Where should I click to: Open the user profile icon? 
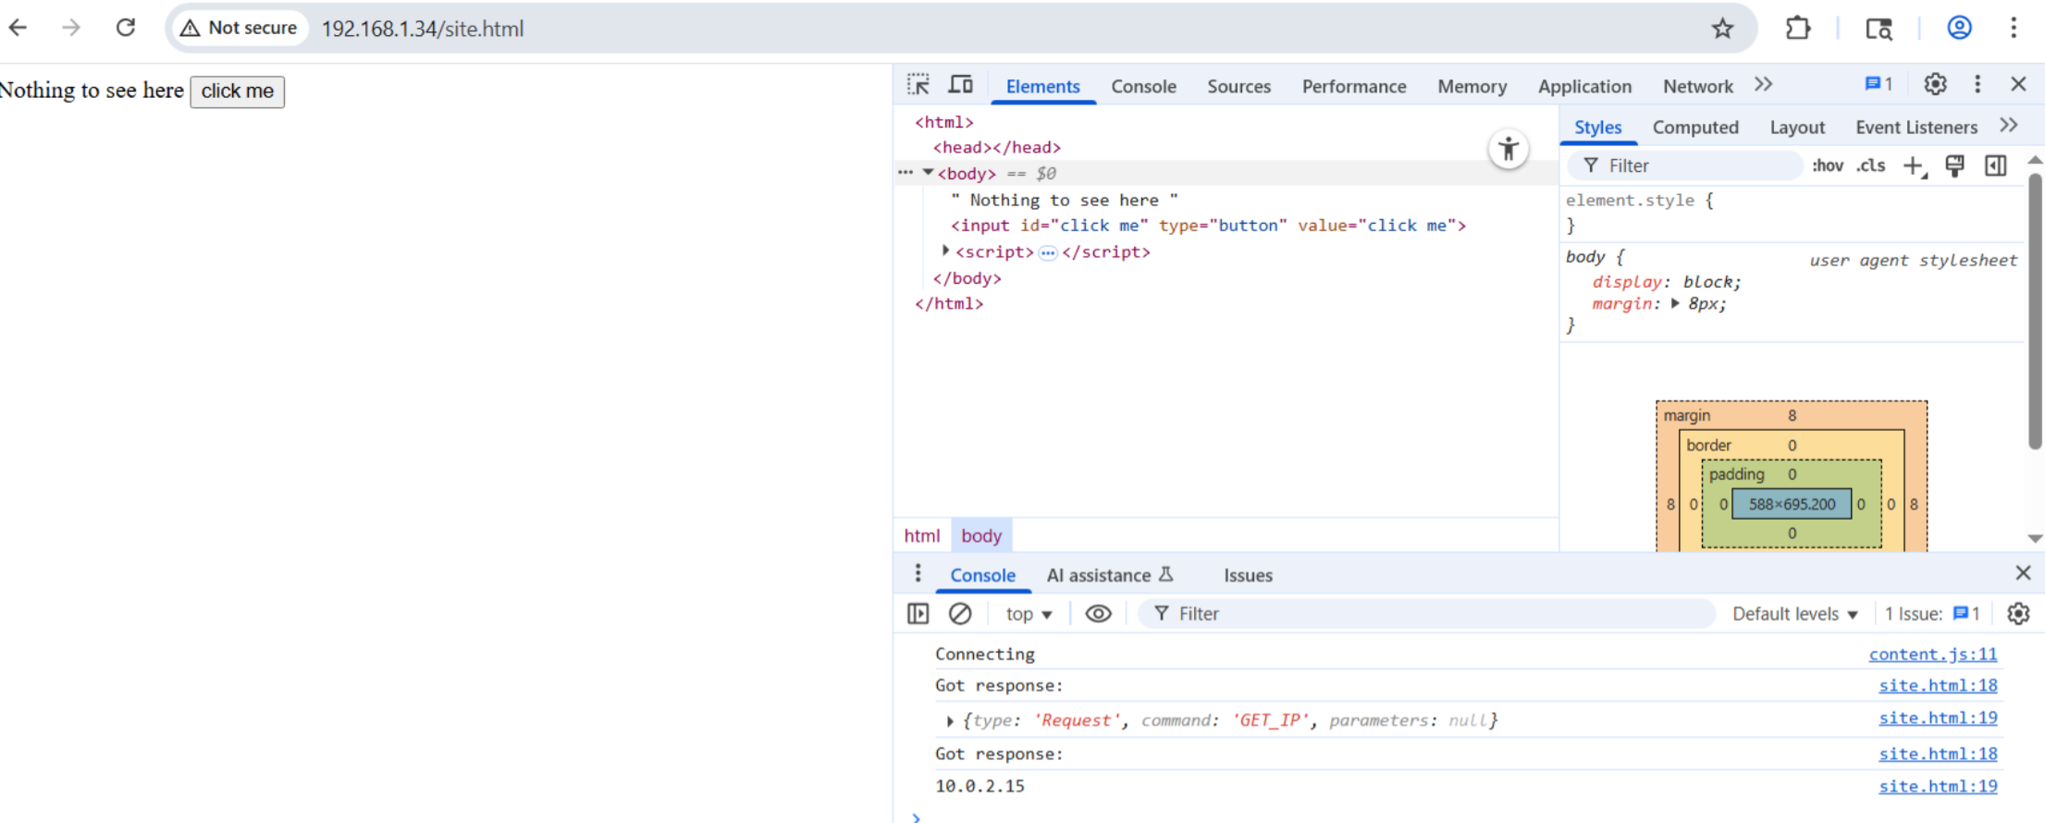[x=1959, y=28]
